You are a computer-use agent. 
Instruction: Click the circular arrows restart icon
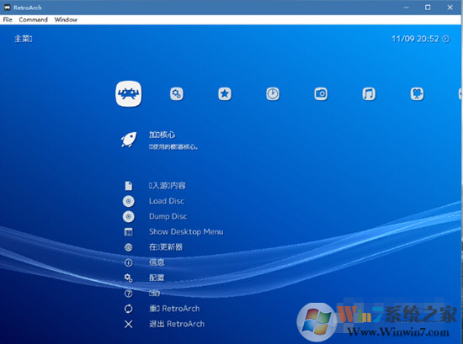129,309
